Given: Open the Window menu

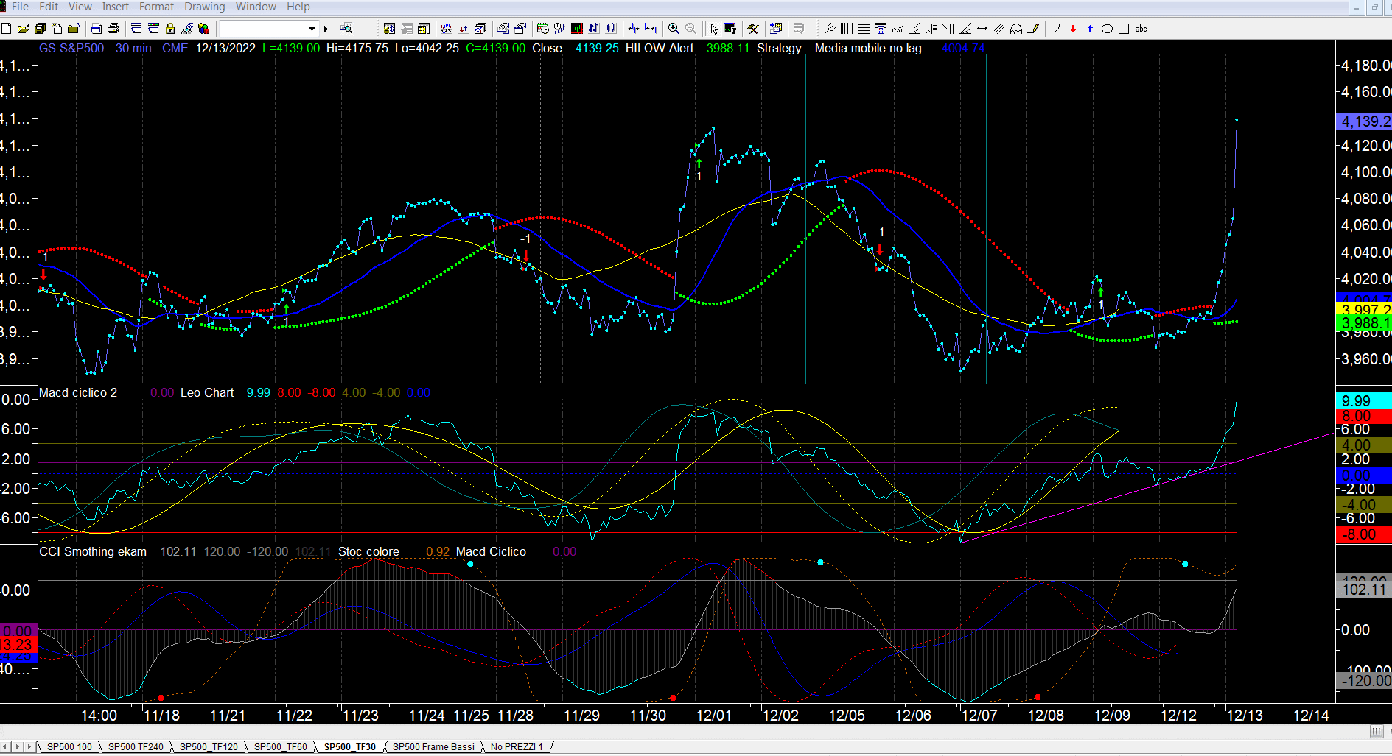Looking at the screenshot, I should (x=256, y=7).
